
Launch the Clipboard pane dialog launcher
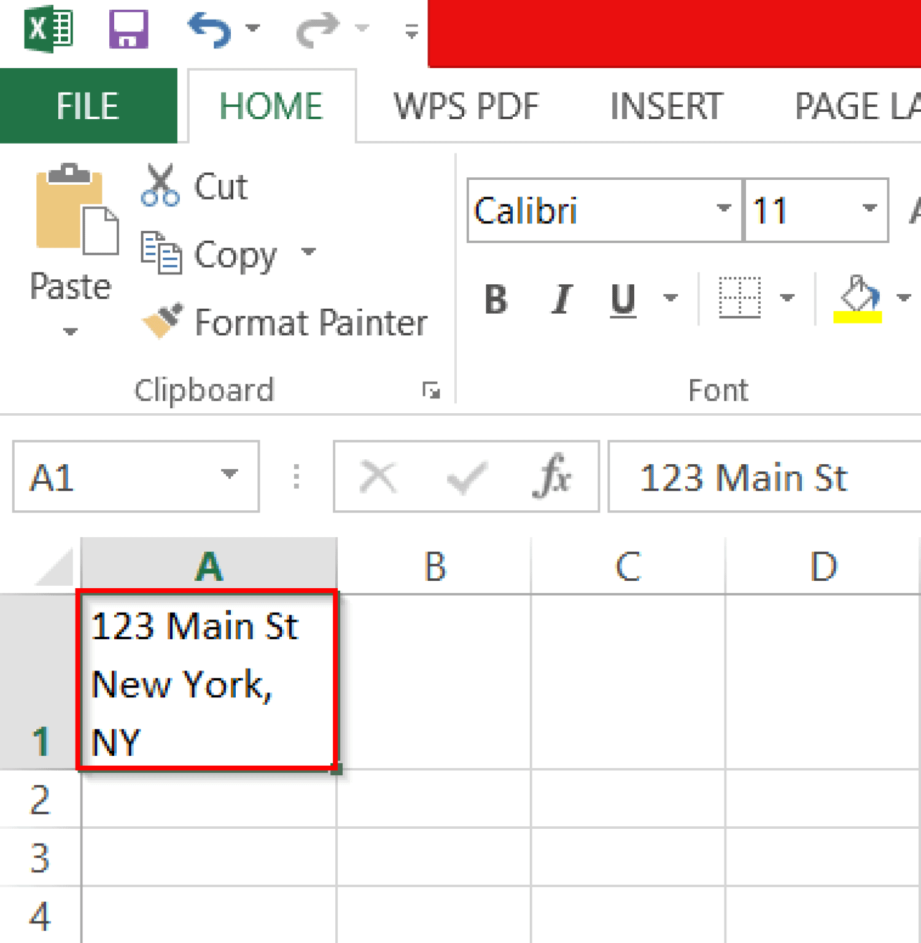(431, 390)
